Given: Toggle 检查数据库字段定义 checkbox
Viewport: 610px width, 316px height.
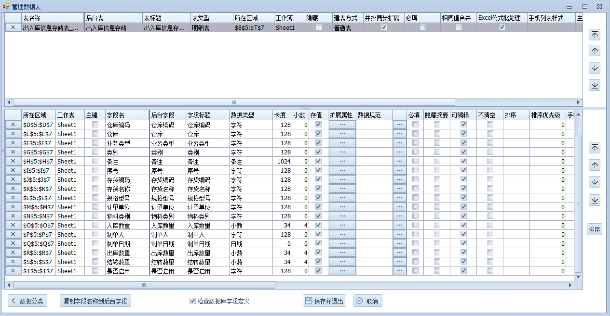Looking at the screenshot, I should coord(193,301).
